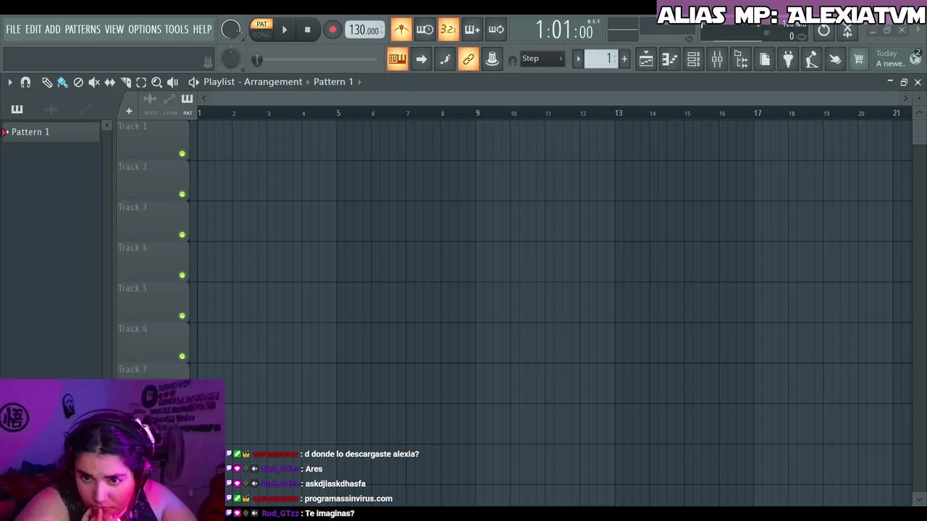Add a track with plus button
927x521 pixels.
point(129,111)
